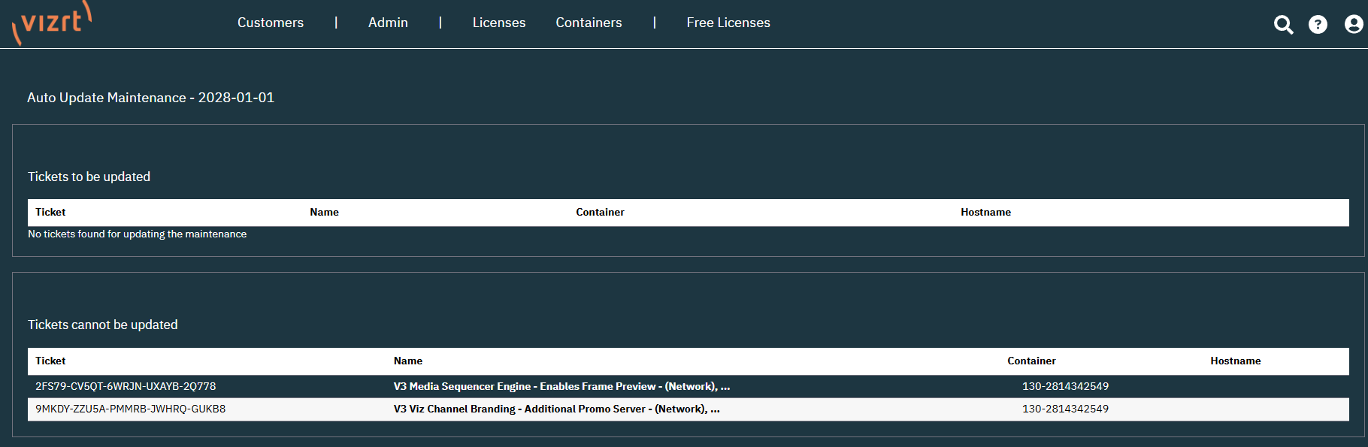This screenshot has height=447, width=1368.
Task: Click the Vizrt logo
Action: tap(52, 23)
